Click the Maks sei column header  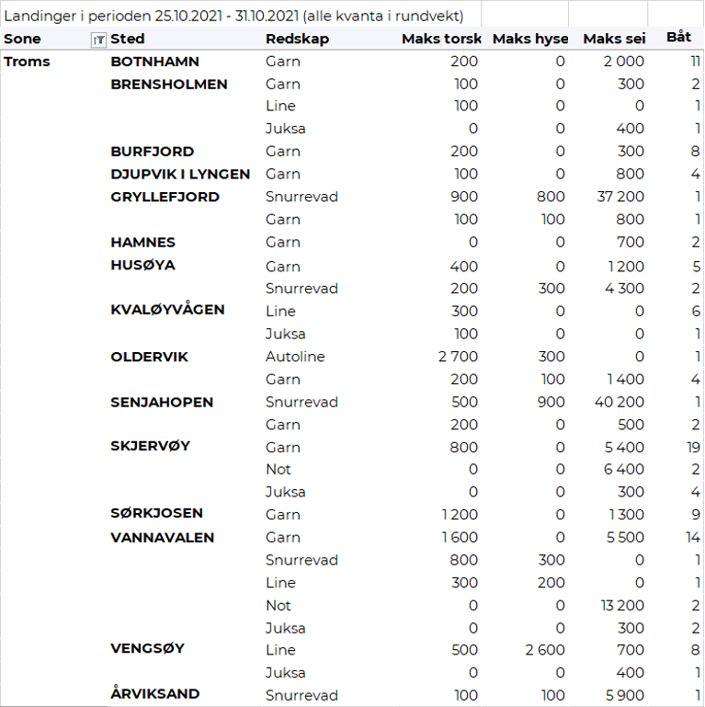click(x=614, y=40)
